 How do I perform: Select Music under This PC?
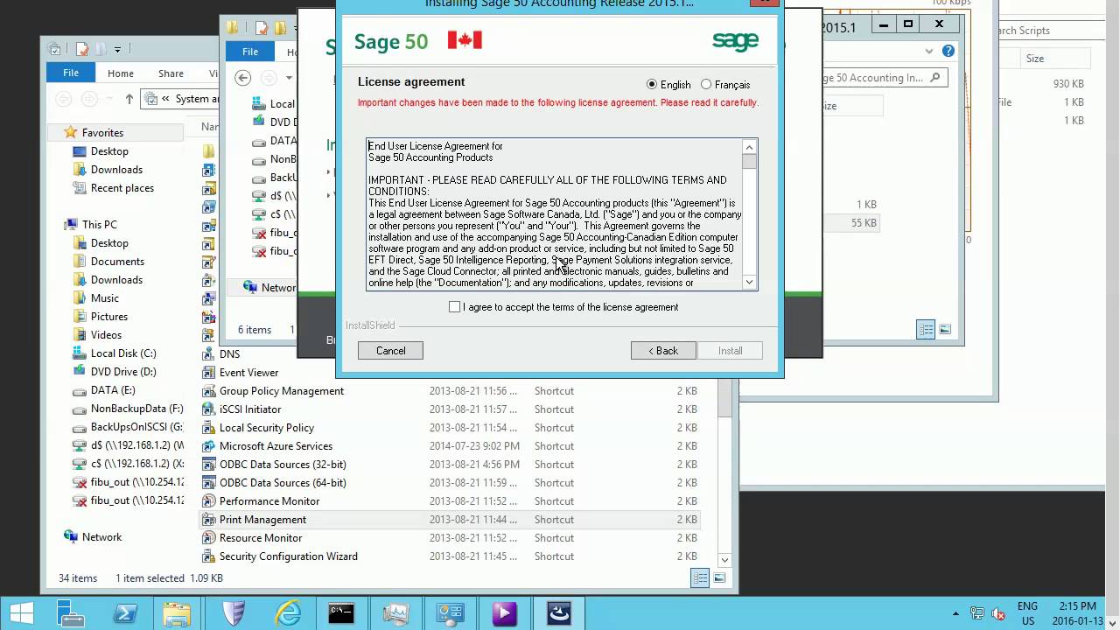pyautogui.click(x=104, y=298)
